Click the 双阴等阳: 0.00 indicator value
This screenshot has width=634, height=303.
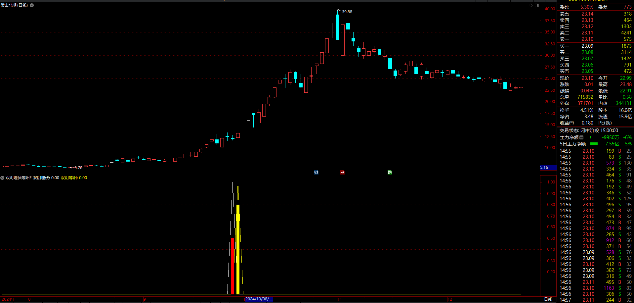click(x=74, y=178)
